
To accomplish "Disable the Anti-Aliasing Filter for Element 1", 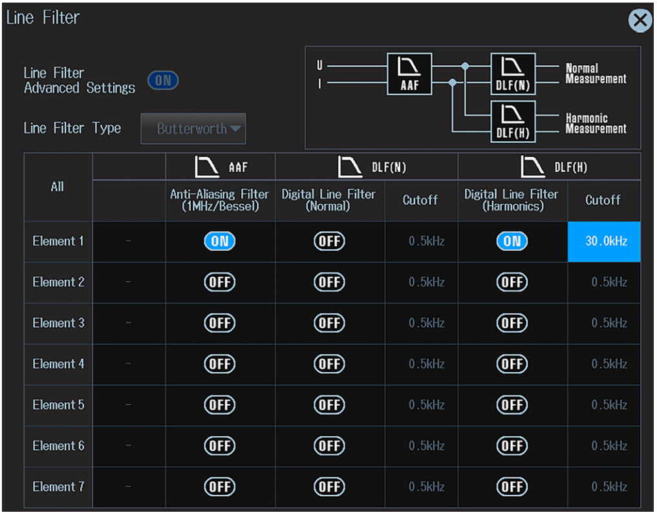I will pyautogui.click(x=220, y=241).
